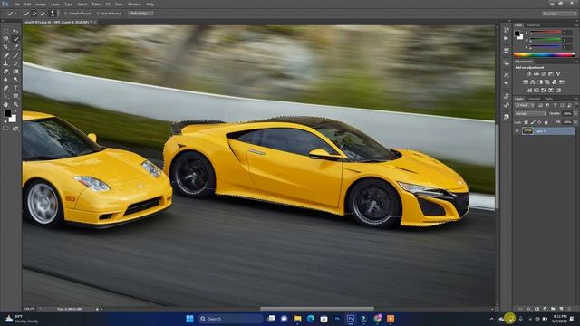Select the Path Selection tool
Screen dimensions: 580x326
6,96
